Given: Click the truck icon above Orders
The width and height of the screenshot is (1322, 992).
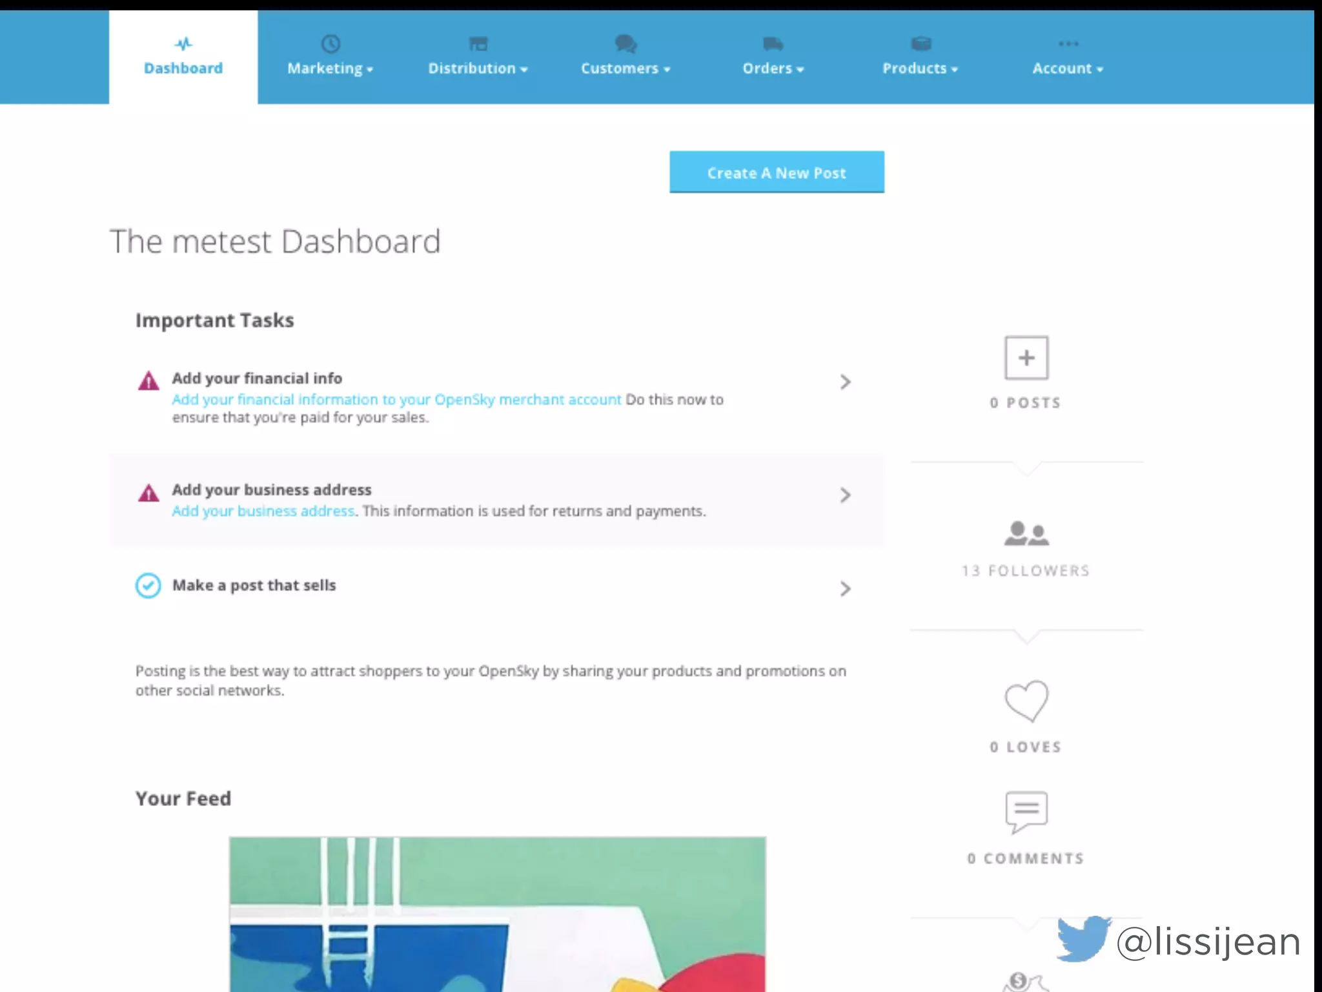Looking at the screenshot, I should click(773, 44).
